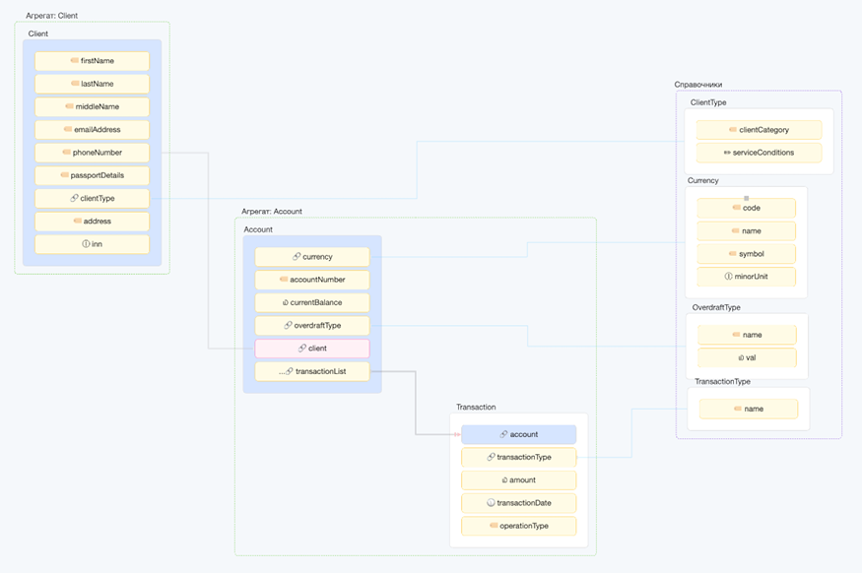Select the currentBalance attribute
The width and height of the screenshot is (862, 573).
[311, 302]
